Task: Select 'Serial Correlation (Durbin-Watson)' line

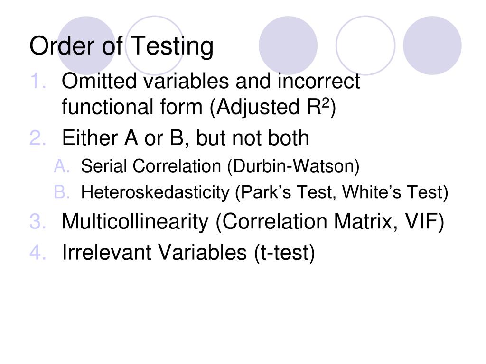Action: [x=220, y=166]
